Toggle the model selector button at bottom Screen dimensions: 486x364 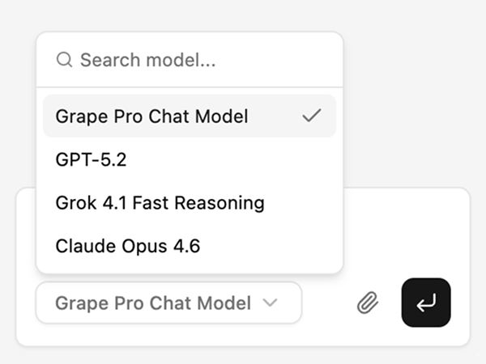click(x=168, y=303)
